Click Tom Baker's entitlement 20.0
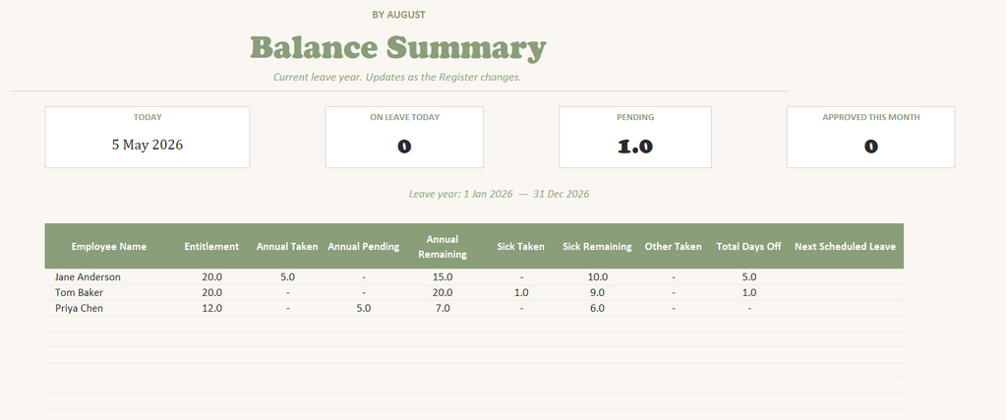This screenshot has height=420, width=1007. pyautogui.click(x=211, y=293)
